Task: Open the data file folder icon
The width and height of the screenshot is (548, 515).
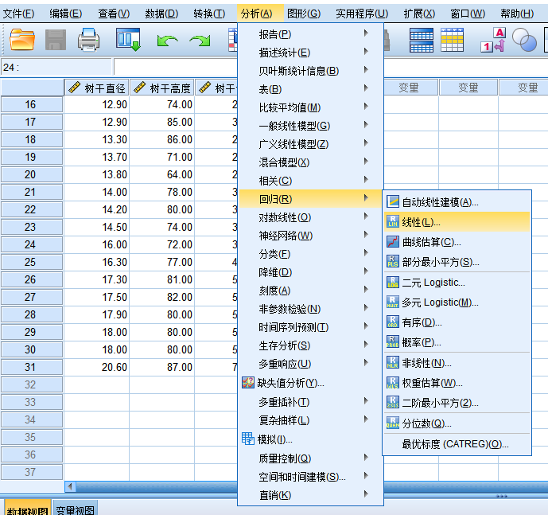Action: pos(22,40)
